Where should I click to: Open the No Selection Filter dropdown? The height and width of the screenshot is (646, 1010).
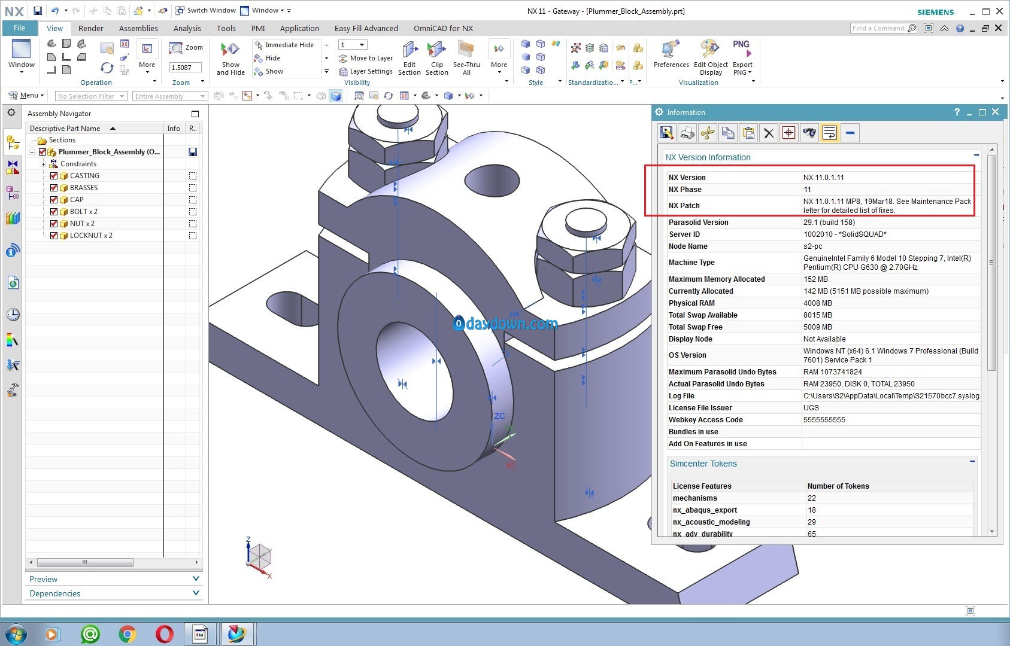(91, 96)
